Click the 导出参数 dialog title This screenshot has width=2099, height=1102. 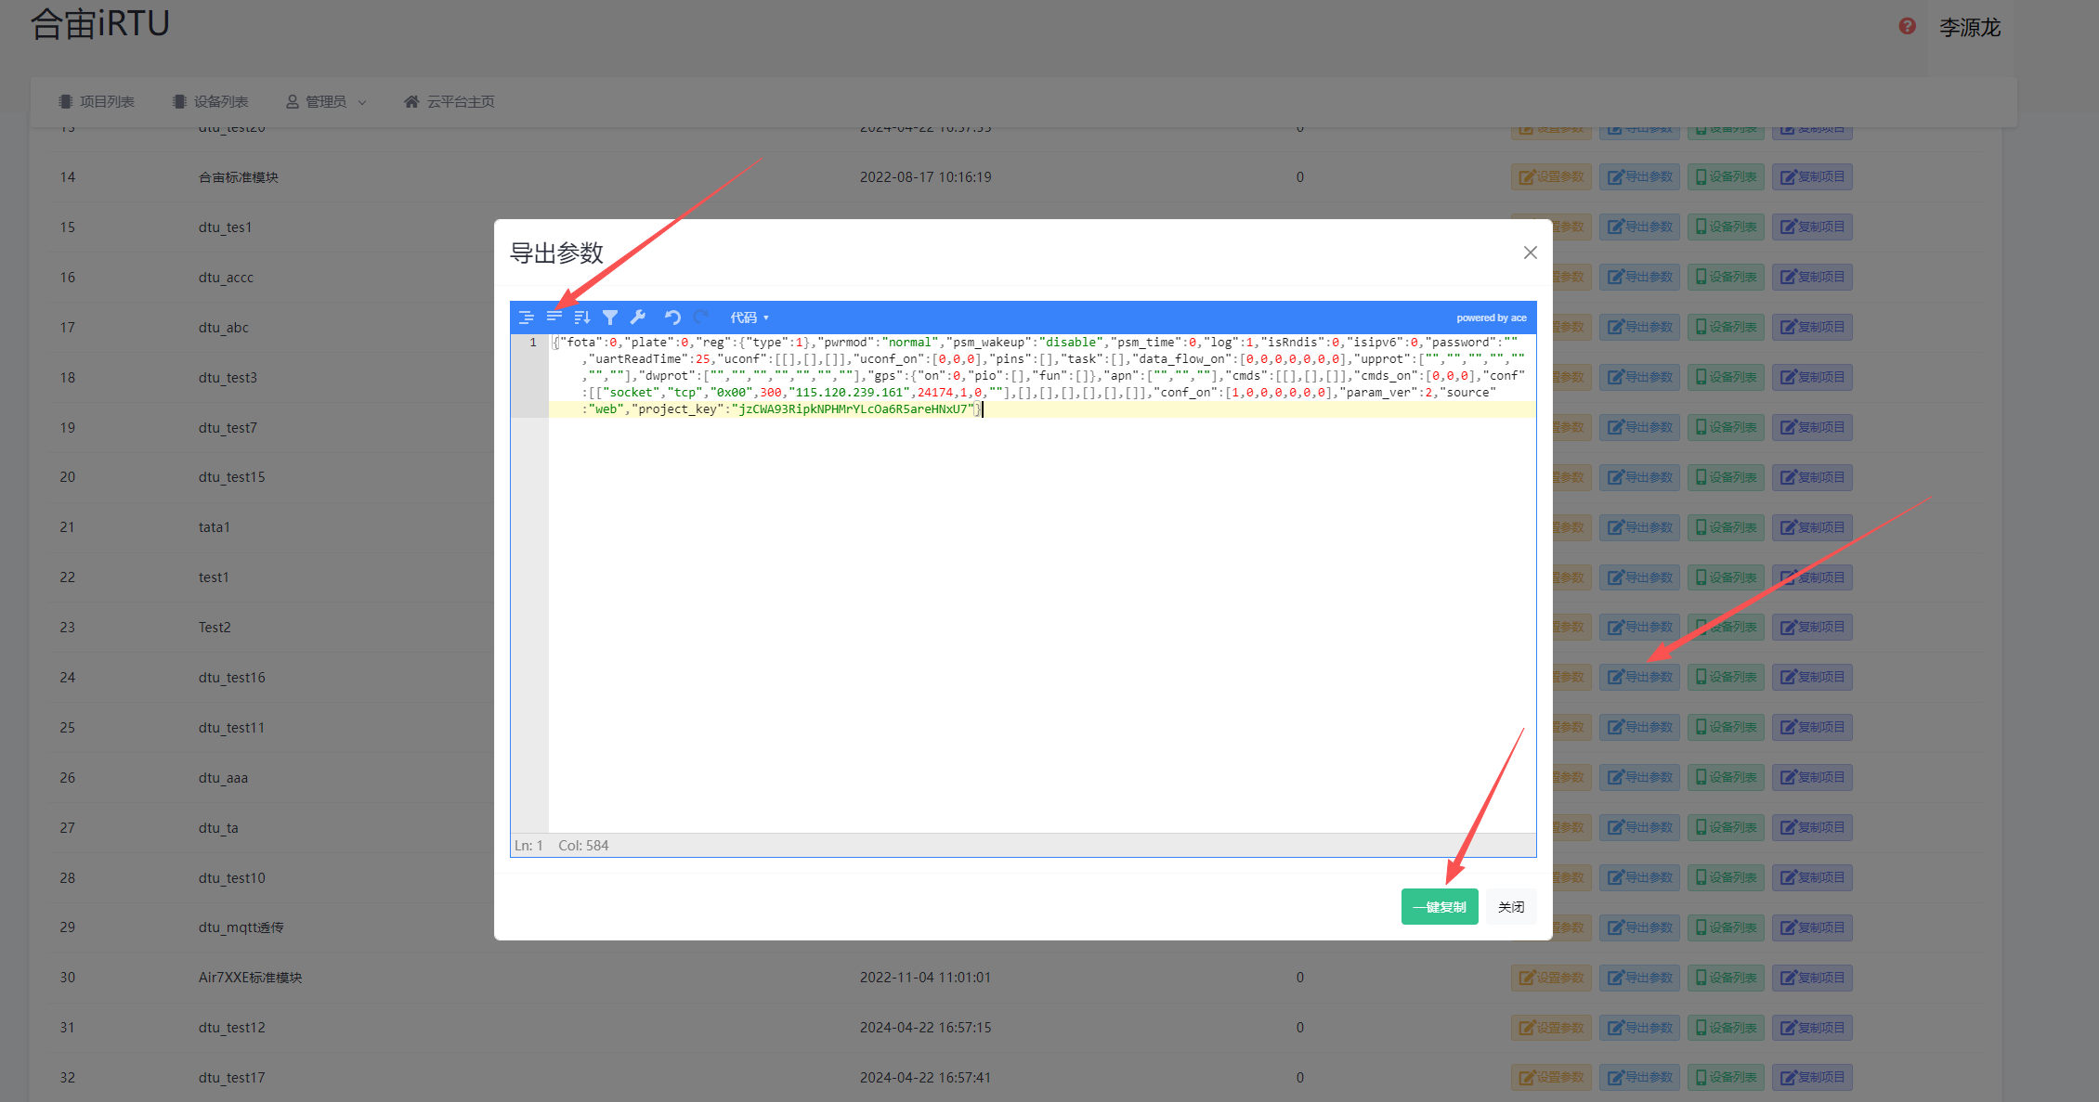click(556, 253)
